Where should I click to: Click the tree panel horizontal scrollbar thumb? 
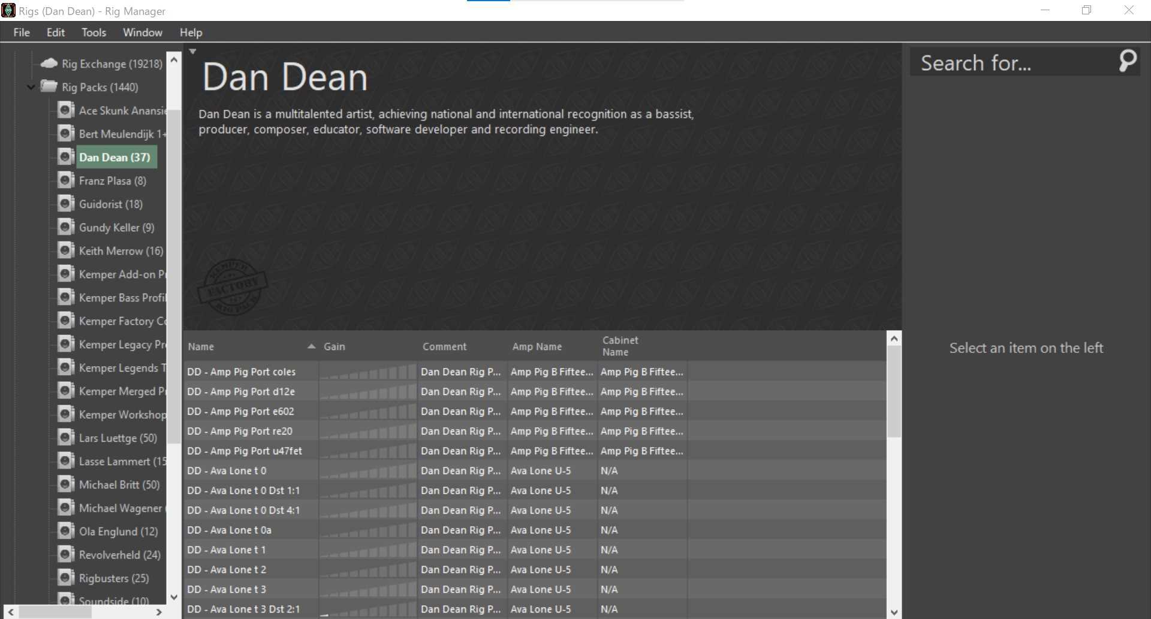pyautogui.click(x=55, y=612)
